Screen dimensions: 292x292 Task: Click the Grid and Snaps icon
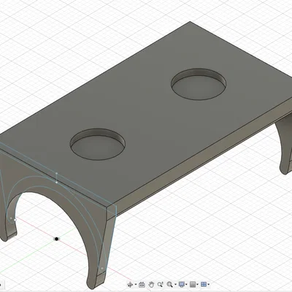pyautogui.click(x=193, y=284)
